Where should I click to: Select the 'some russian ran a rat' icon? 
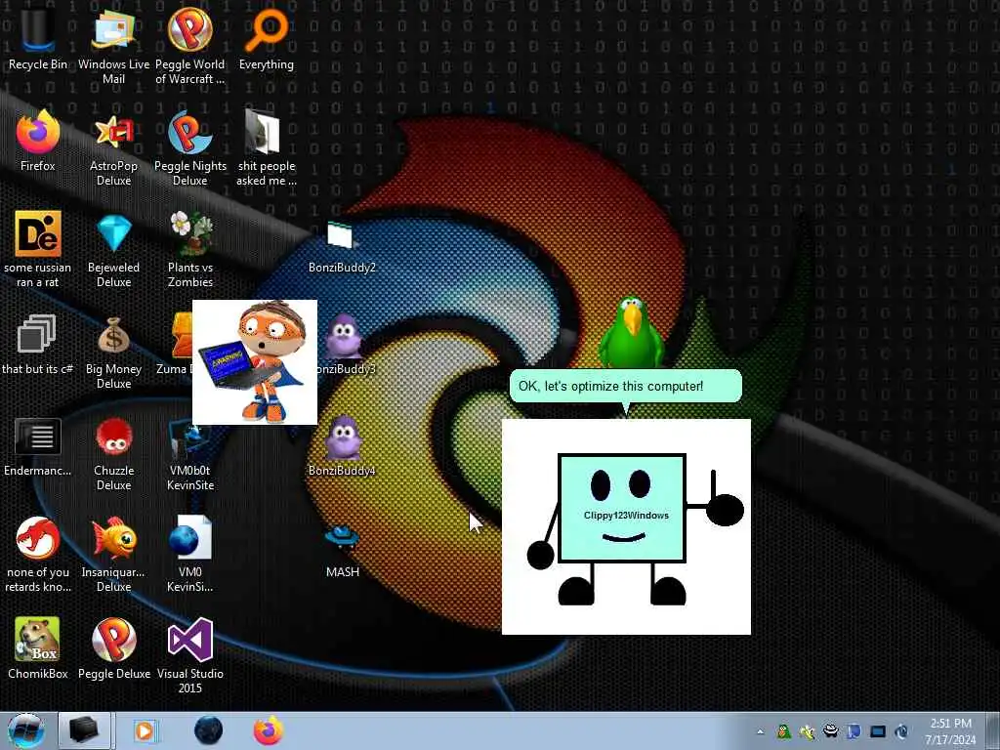[38, 249]
